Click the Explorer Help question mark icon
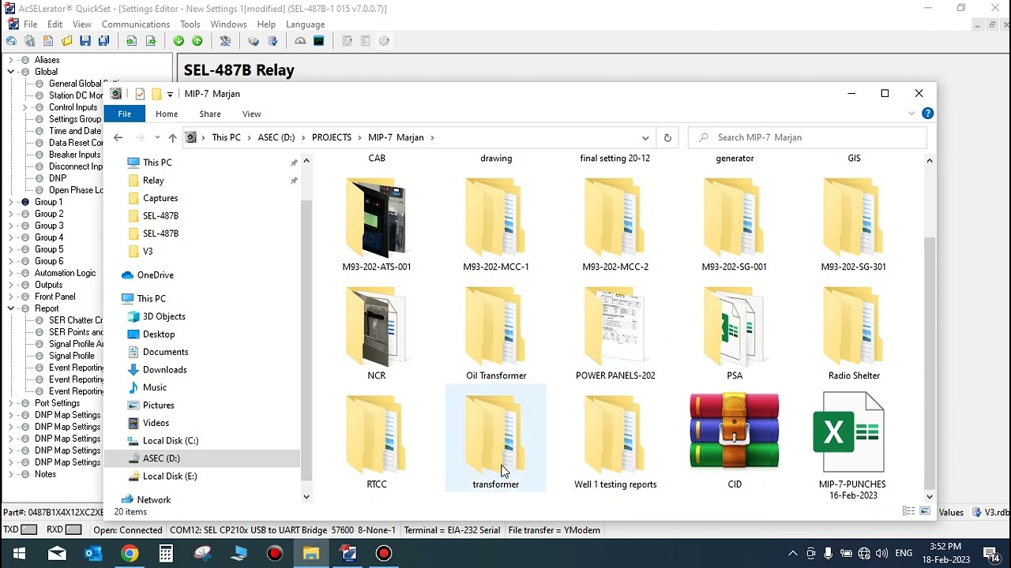 [928, 114]
